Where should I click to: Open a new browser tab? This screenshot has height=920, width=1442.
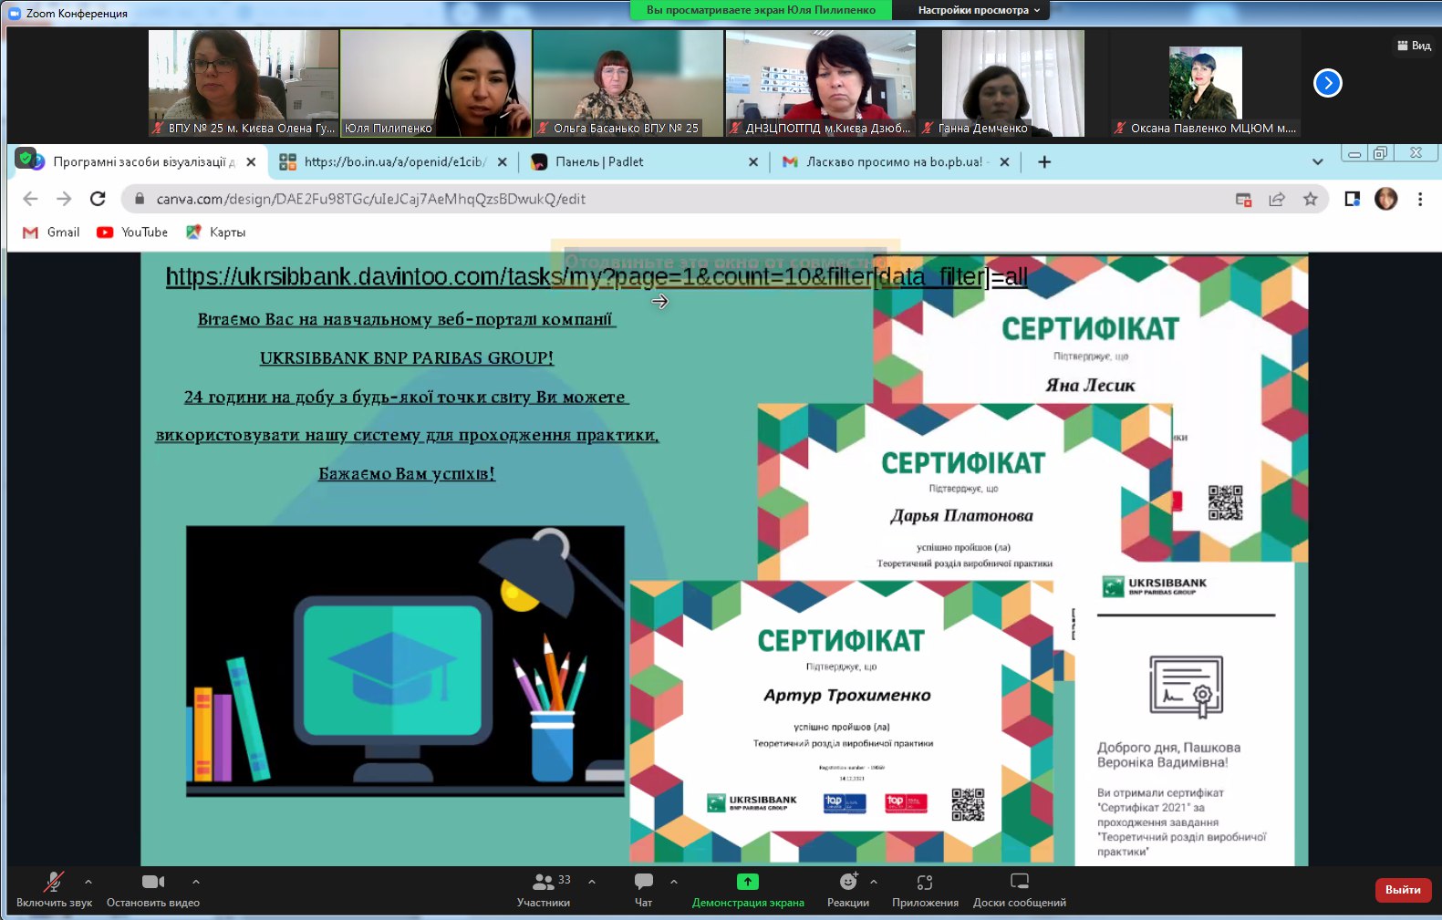tap(1044, 162)
